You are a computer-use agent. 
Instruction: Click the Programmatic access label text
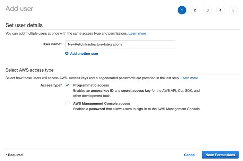click(x=91, y=85)
